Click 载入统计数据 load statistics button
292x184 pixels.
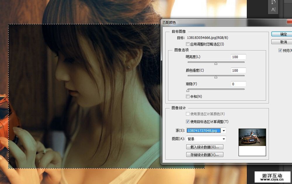click(205, 147)
